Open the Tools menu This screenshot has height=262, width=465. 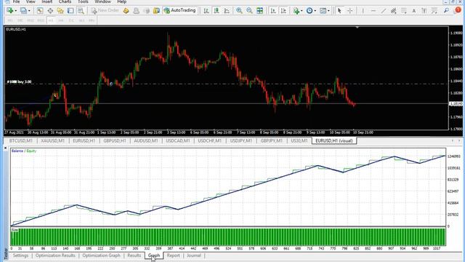point(83,1)
